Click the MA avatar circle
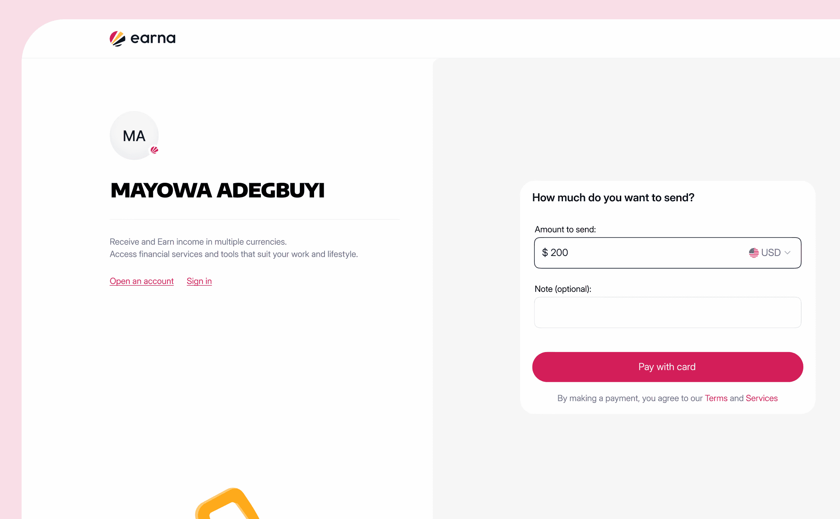 click(x=134, y=135)
